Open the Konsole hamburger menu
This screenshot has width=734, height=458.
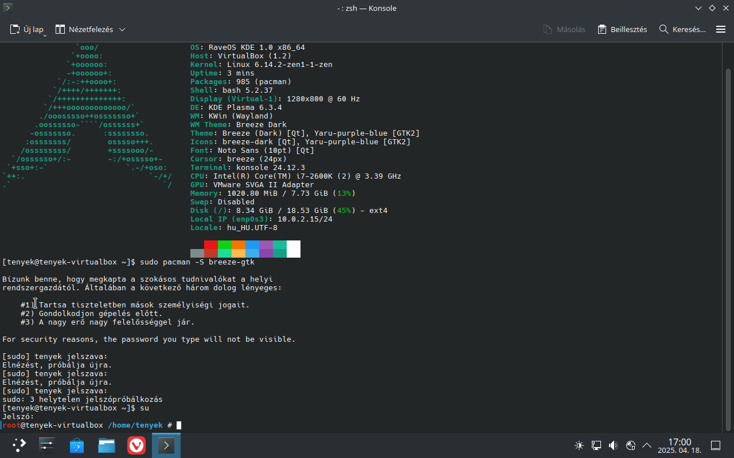point(721,29)
